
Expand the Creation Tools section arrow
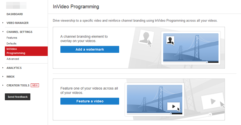(x=3, y=85)
